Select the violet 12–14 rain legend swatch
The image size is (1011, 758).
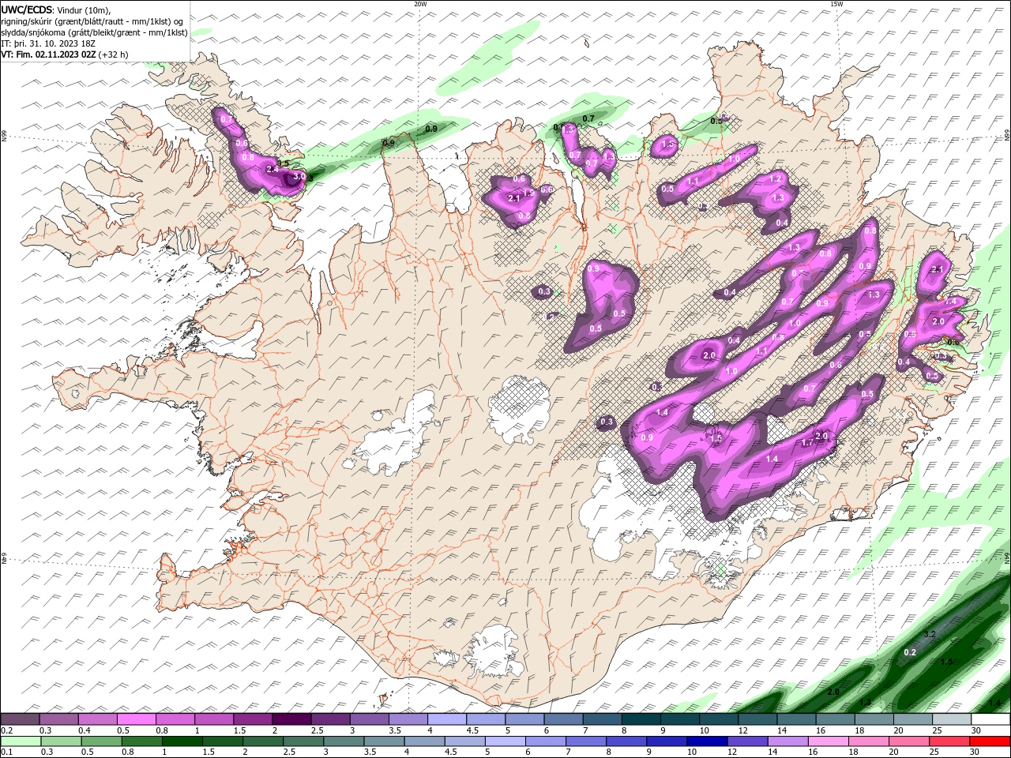tap(747, 741)
